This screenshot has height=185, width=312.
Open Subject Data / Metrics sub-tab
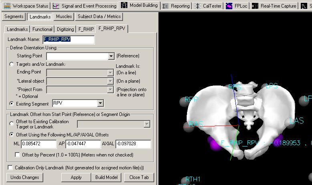(99, 16)
